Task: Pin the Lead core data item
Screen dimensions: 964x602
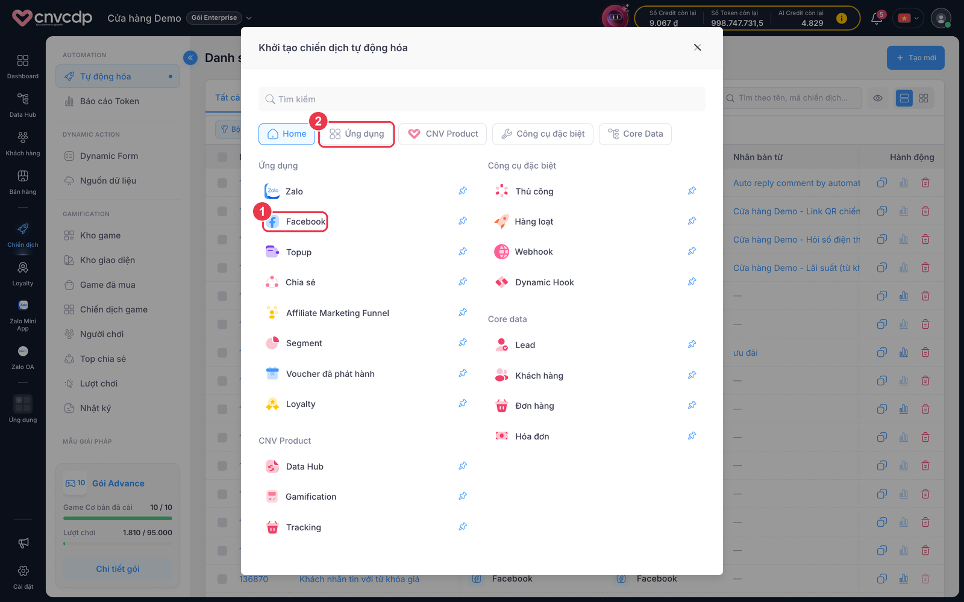Action: tap(692, 344)
